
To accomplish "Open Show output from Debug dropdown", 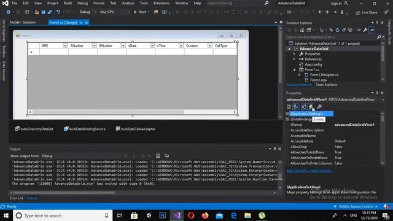I will 85,156.
